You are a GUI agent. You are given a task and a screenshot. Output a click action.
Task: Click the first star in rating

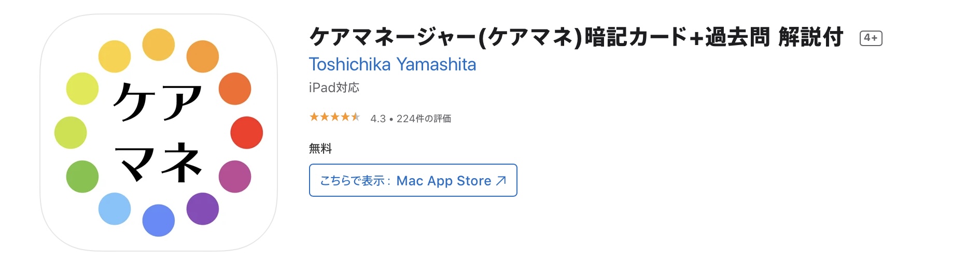(314, 117)
